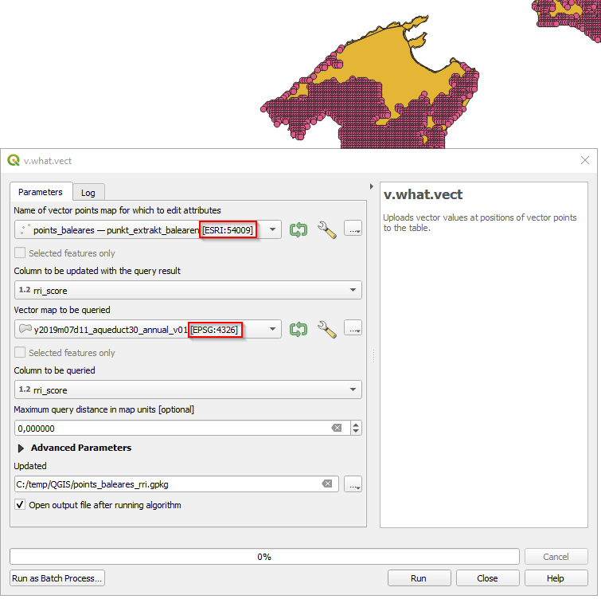This screenshot has height=599, width=601.
Task: Enable Selected features only for points map
Action: pyautogui.click(x=20, y=253)
